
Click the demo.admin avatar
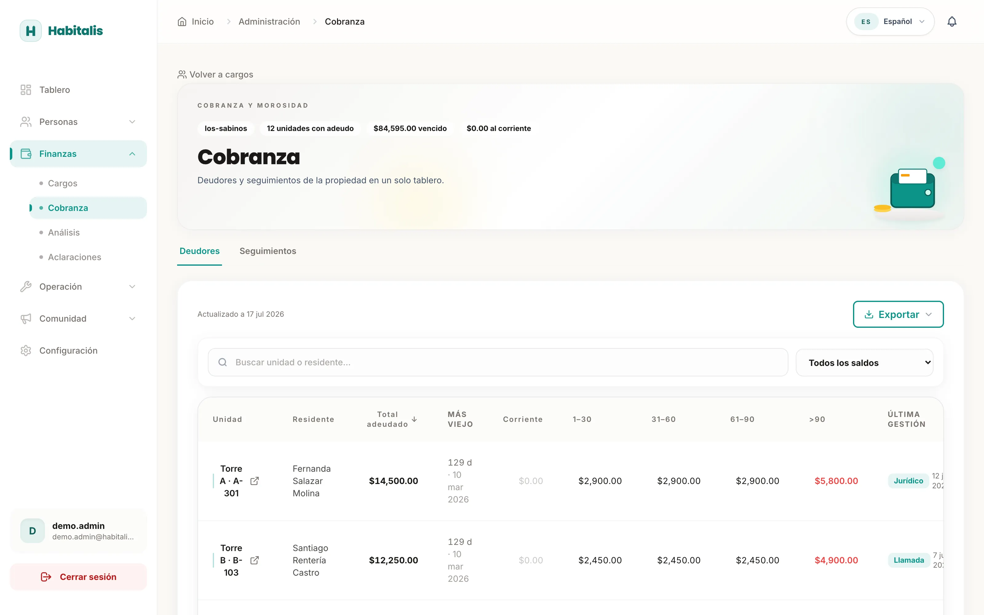click(33, 531)
